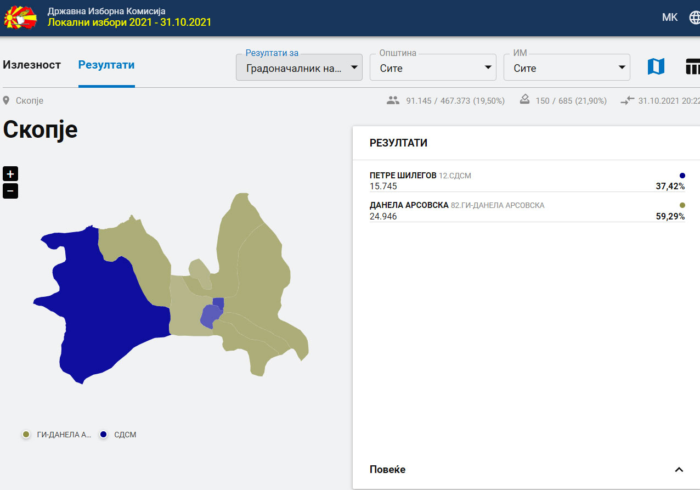The height and width of the screenshot is (490, 700).
Task: Open the language globe icon
Action: pyautogui.click(x=694, y=18)
